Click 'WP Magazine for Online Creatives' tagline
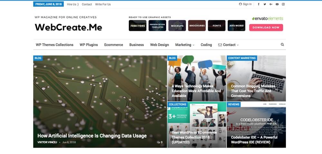Viewport: 322px width, 154px height. (x=65, y=17)
